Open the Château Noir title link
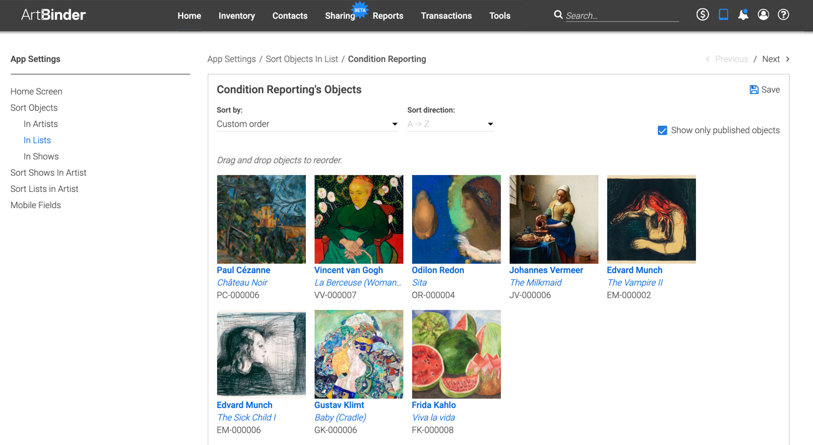 point(242,282)
